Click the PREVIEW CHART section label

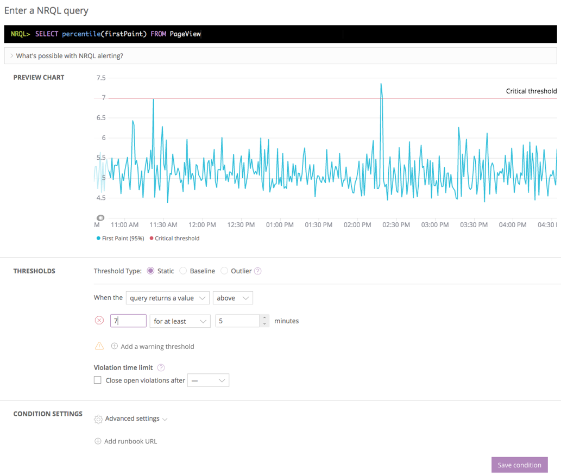point(39,77)
